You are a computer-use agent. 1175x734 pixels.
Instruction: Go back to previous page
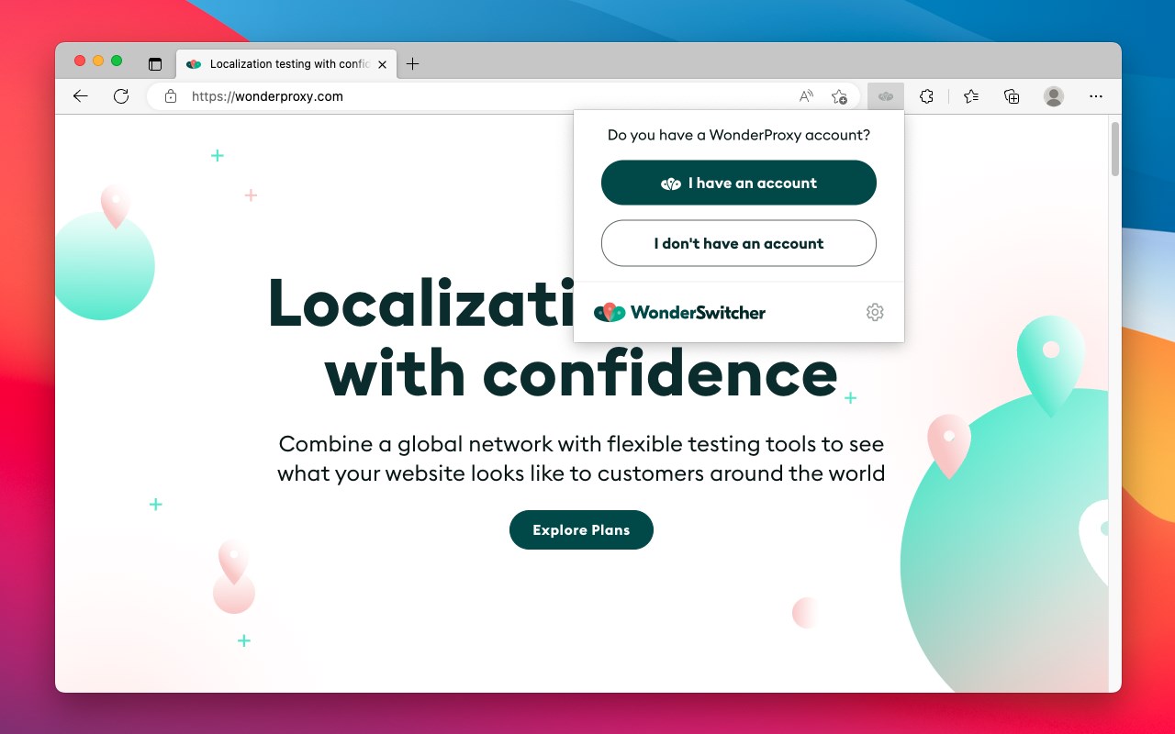pos(81,96)
